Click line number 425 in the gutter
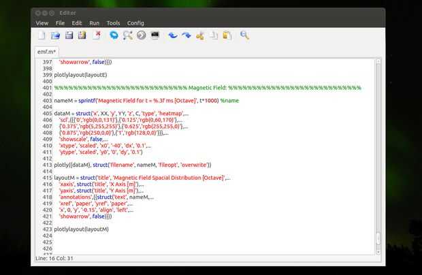The height and width of the screenshot is (275, 422). point(48,242)
